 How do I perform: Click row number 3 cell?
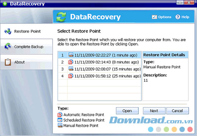tap(63, 69)
